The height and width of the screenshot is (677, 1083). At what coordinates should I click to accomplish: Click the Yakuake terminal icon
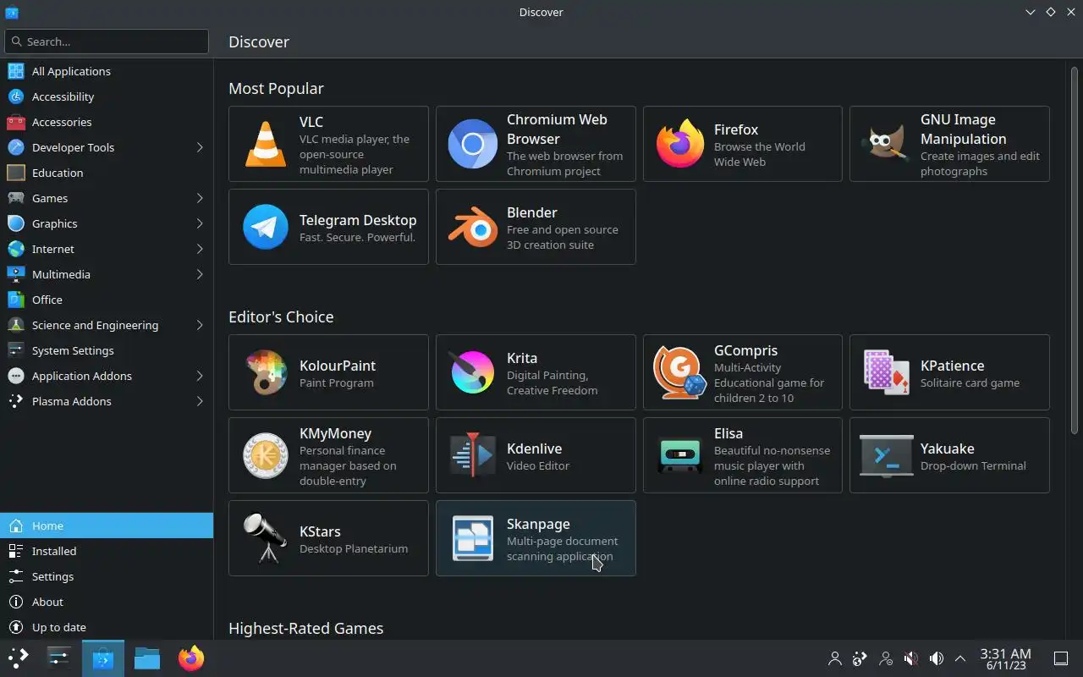(886, 455)
